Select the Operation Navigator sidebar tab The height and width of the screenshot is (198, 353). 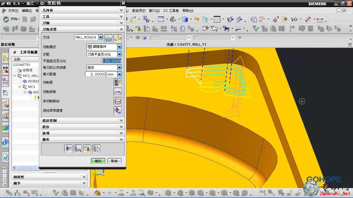5,93
